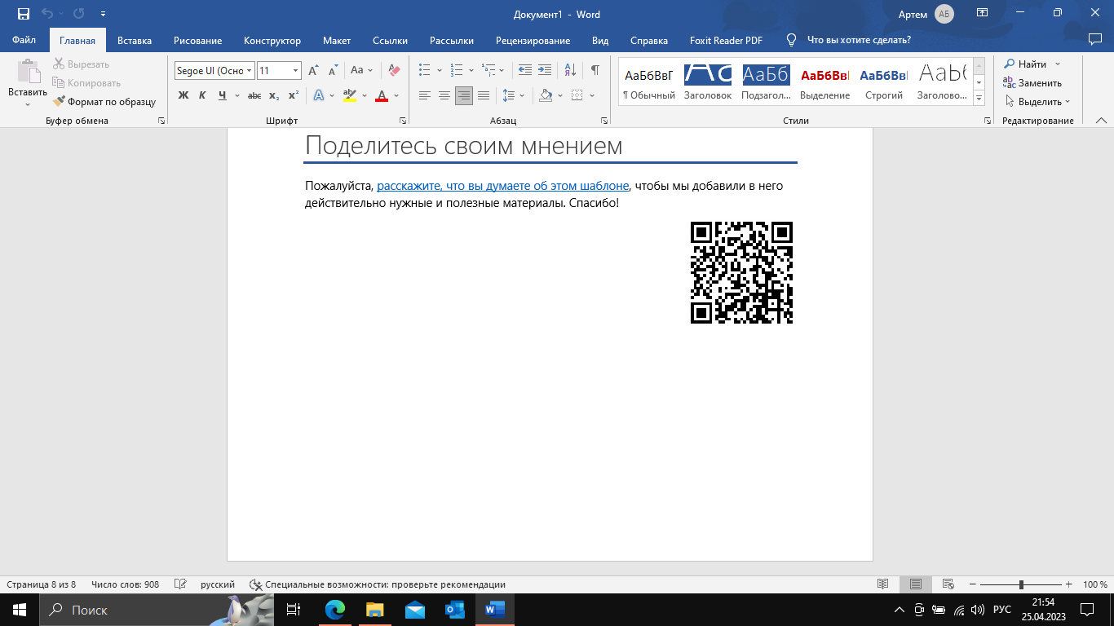Open the Выделить selection dropdown
1114x626 pixels.
point(1037,102)
